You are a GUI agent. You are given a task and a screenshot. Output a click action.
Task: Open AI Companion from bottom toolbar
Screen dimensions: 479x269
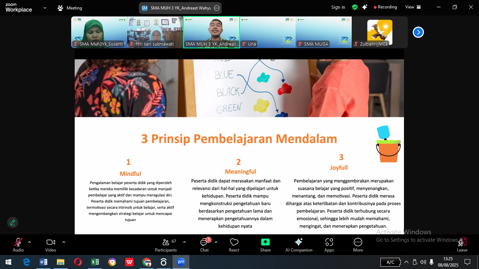click(299, 245)
